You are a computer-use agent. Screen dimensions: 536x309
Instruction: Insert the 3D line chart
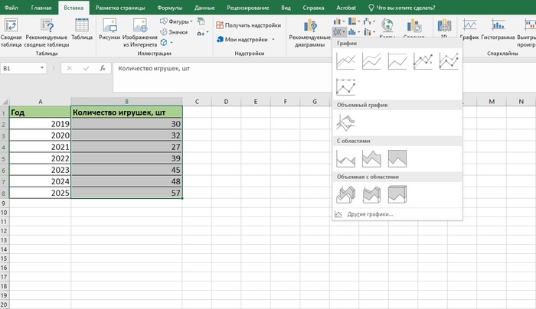[x=346, y=121]
